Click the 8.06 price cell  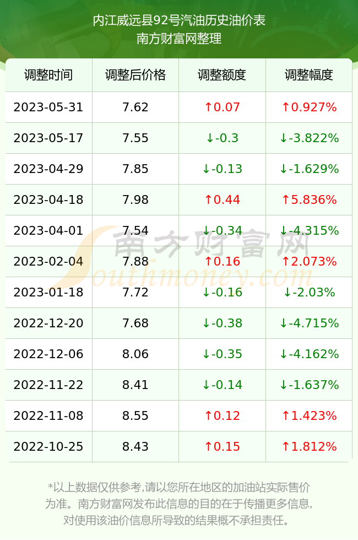135,354
